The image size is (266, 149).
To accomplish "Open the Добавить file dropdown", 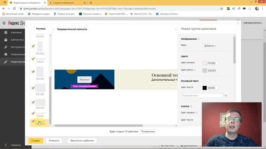I will 210,46.
